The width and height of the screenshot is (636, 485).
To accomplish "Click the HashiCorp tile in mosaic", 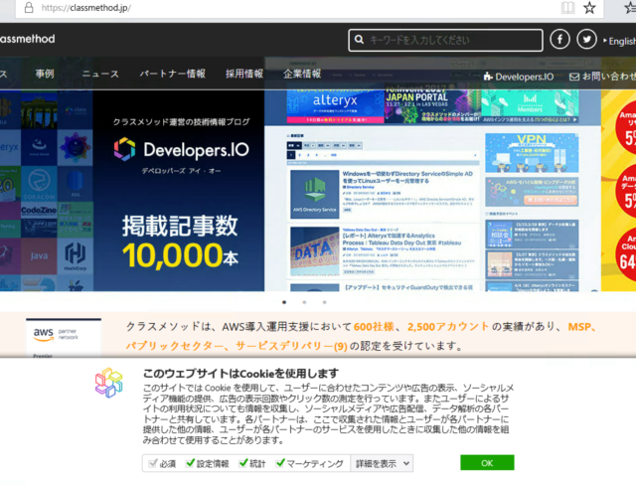I will [x=76, y=256].
